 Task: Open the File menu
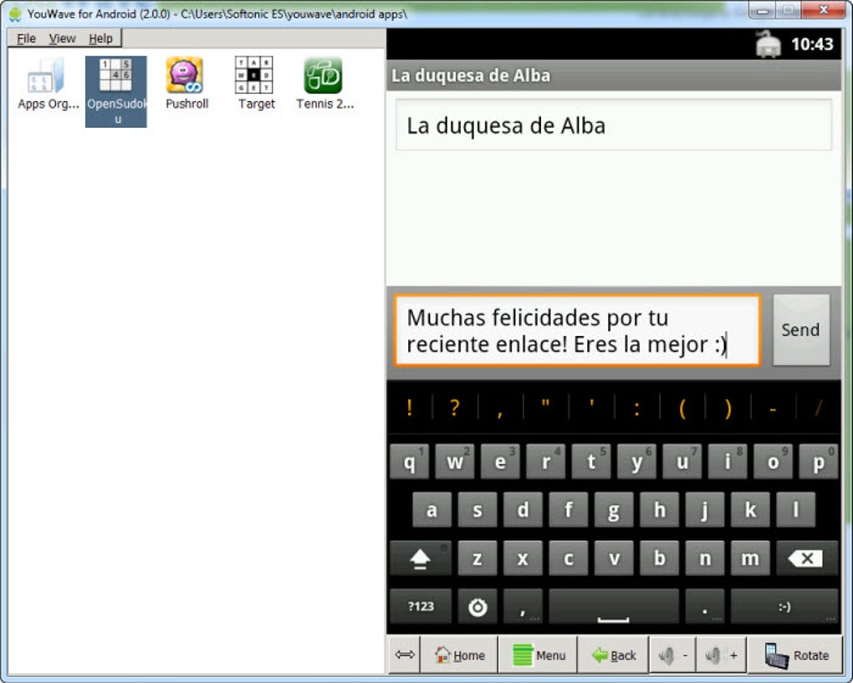tap(26, 38)
